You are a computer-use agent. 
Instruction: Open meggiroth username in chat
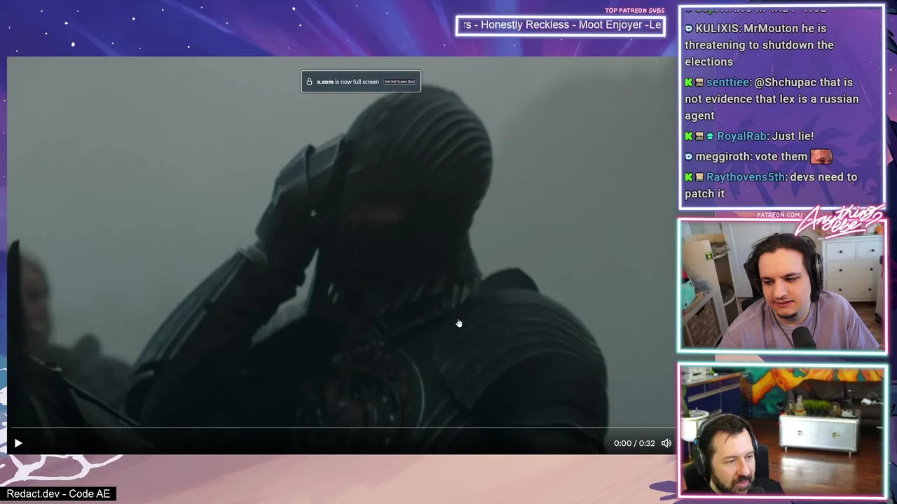point(723,156)
